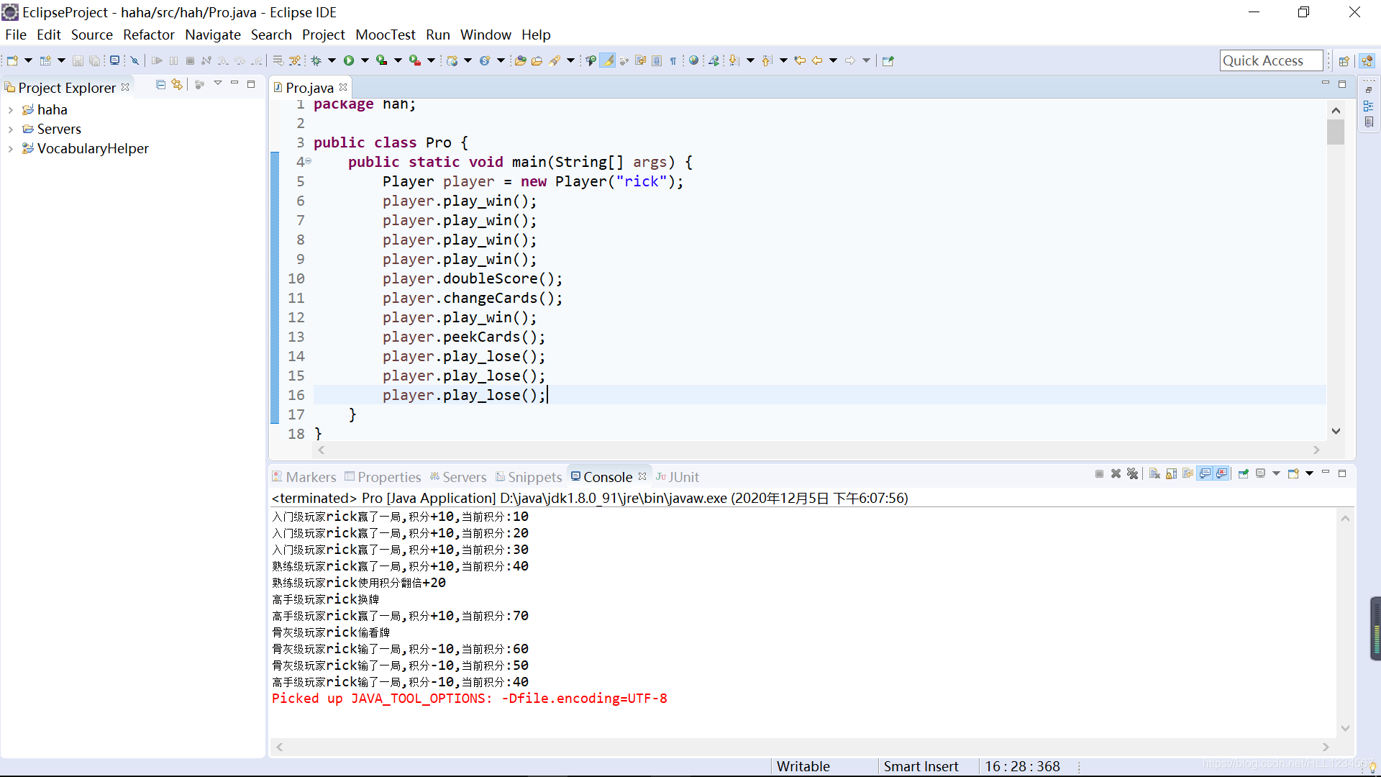Toggle Link with Editor in Project Explorer
The width and height of the screenshot is (1381, 777).
[x=177, y=85]
